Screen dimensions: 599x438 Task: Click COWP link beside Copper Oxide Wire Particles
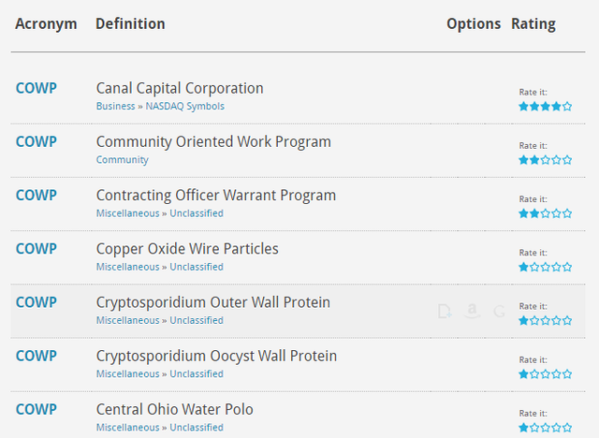(37, 248)
